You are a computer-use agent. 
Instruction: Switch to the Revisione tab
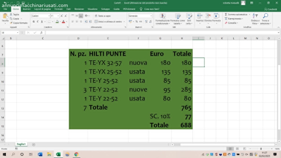(x=79, y=9)
